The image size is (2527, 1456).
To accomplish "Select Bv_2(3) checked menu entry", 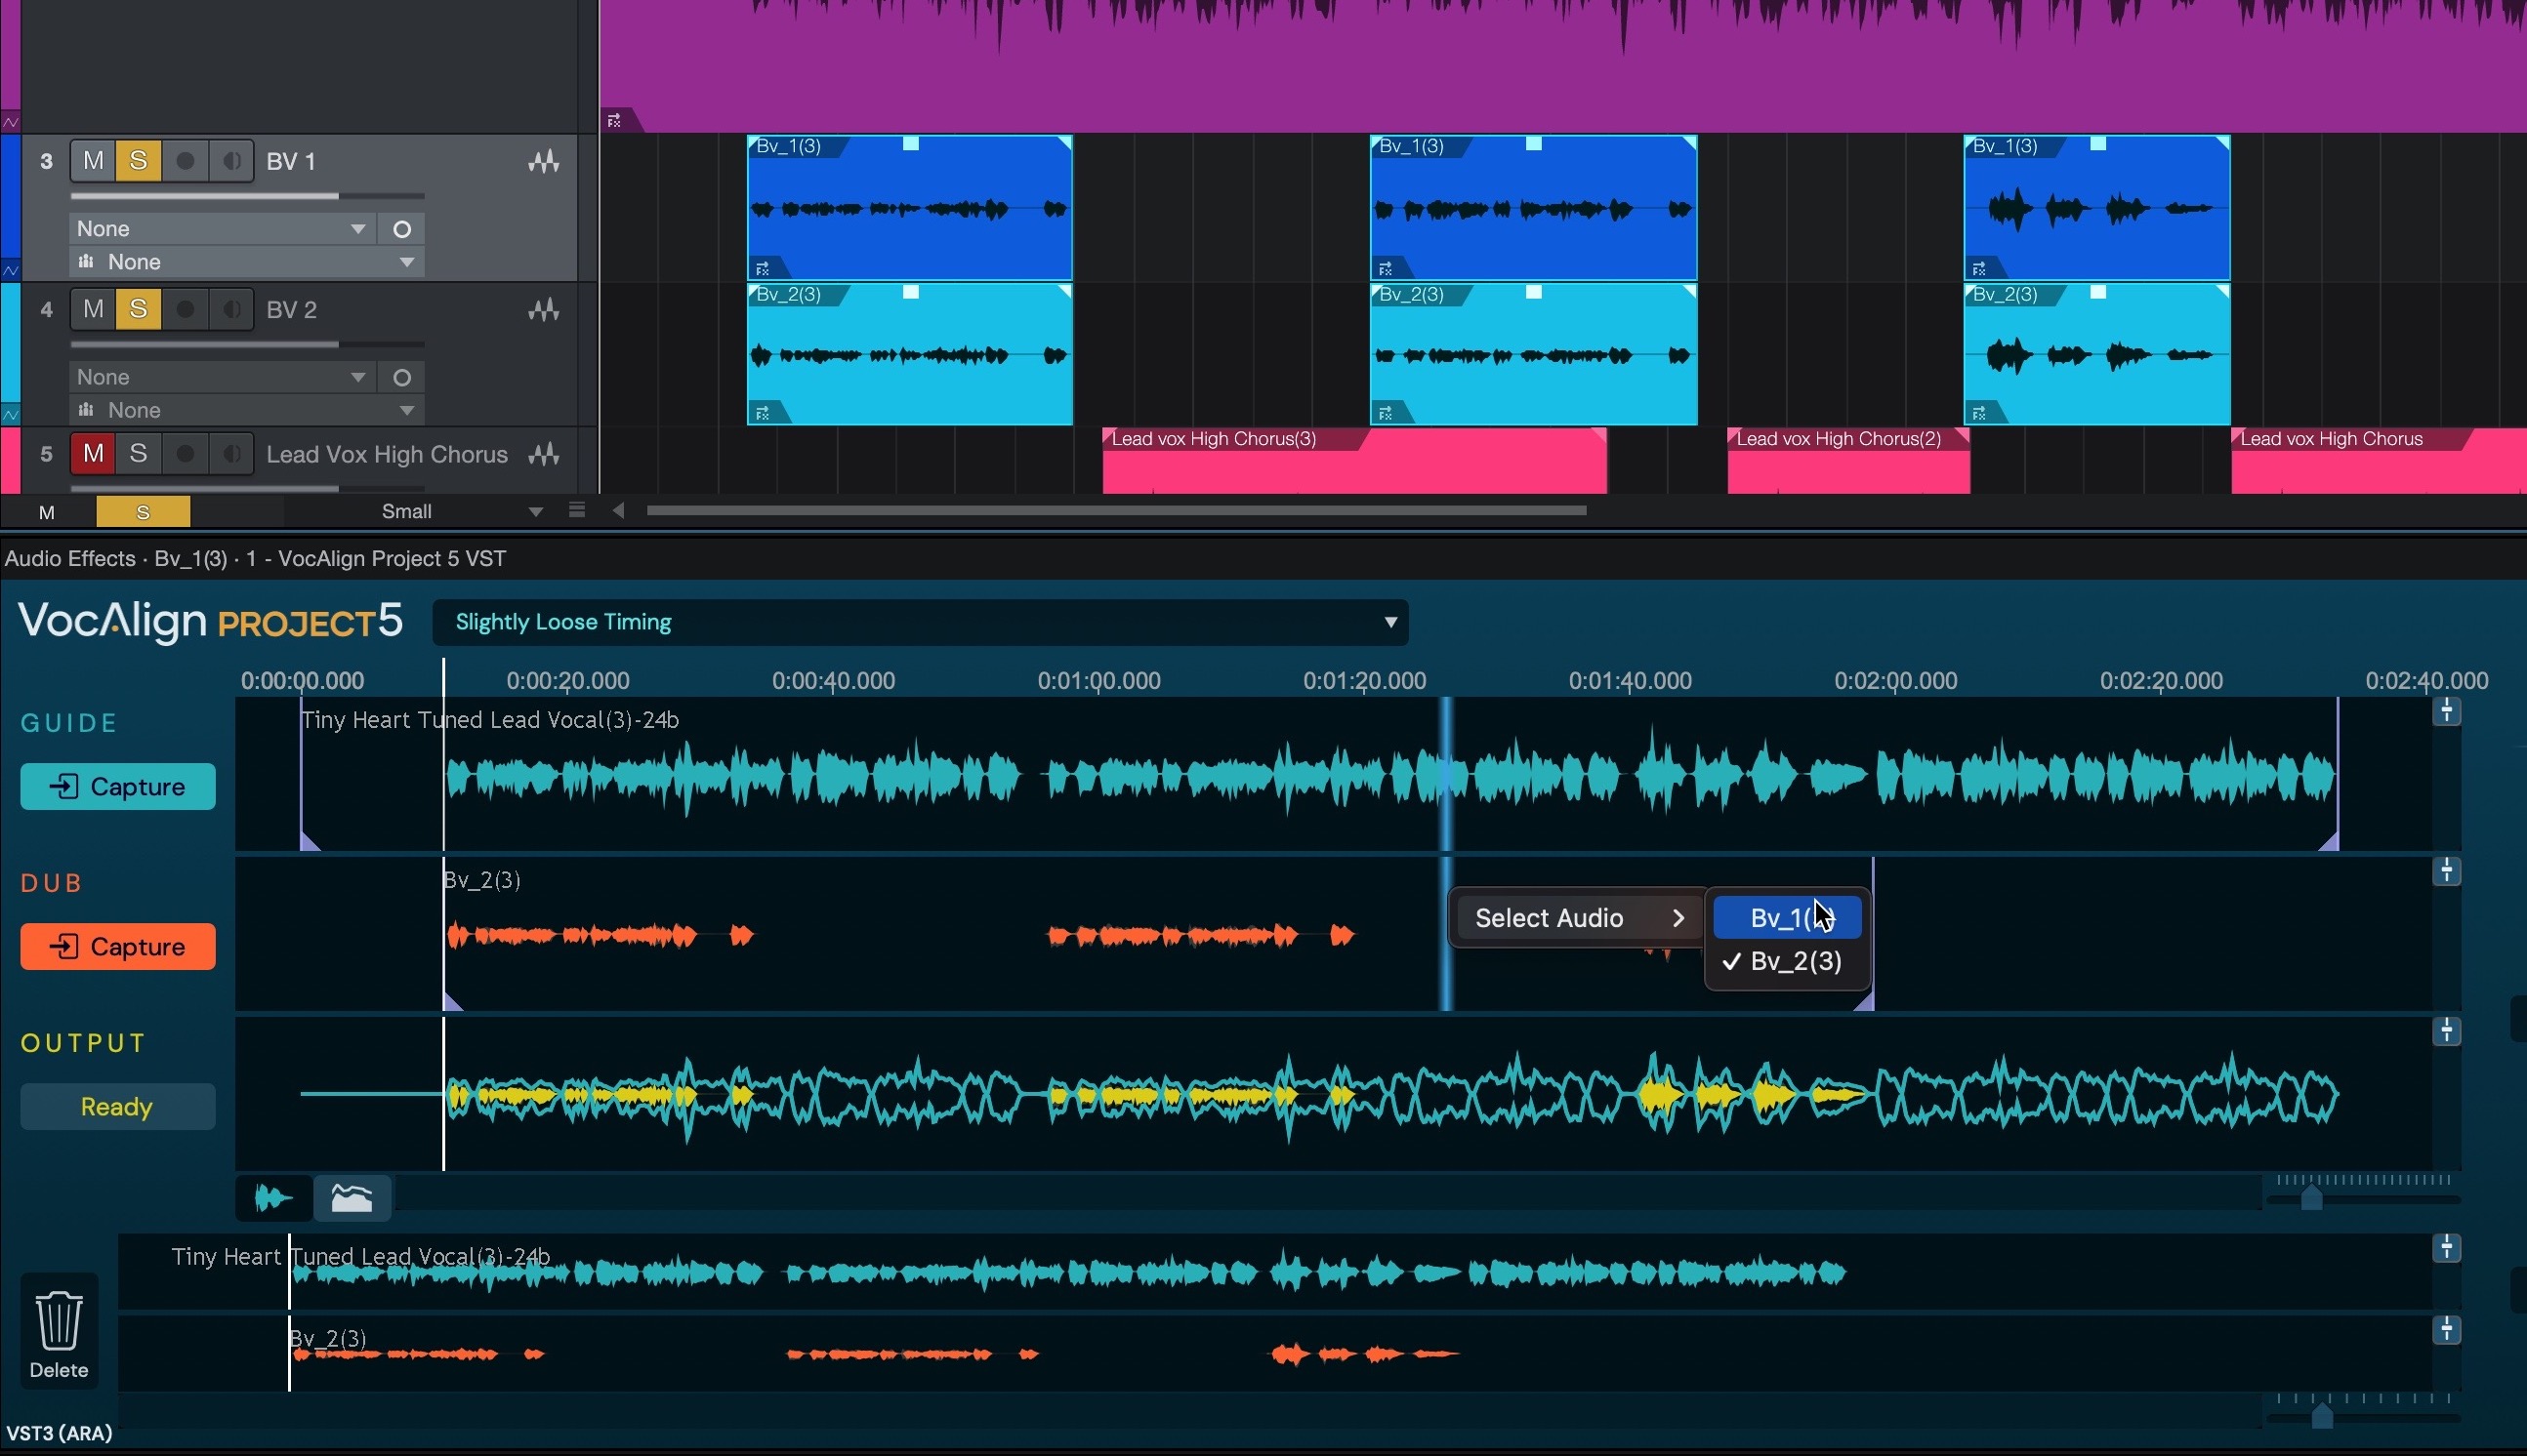I will [x=1794, y=961].
